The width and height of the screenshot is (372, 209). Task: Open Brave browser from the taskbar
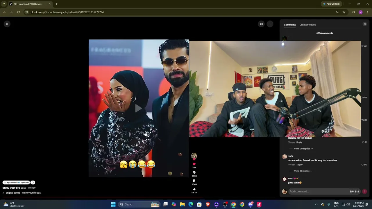[x=208, y=204]
